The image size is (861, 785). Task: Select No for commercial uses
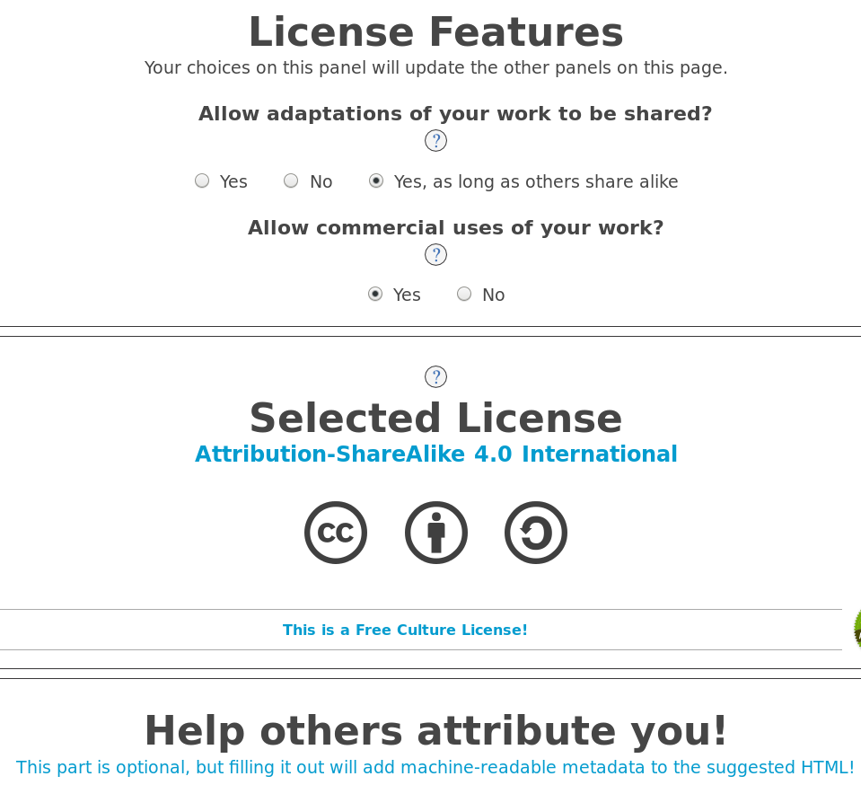(x=464, y=294)
